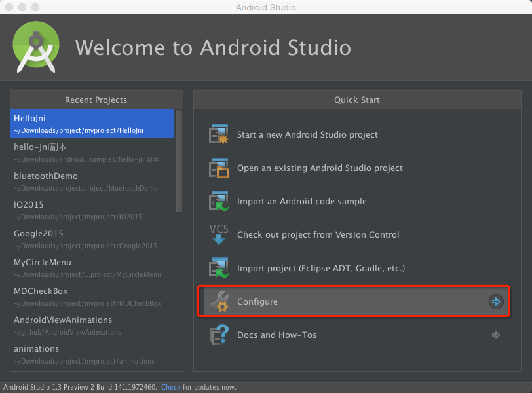Select the HelloJni recent project

click(x=92, y=124)
